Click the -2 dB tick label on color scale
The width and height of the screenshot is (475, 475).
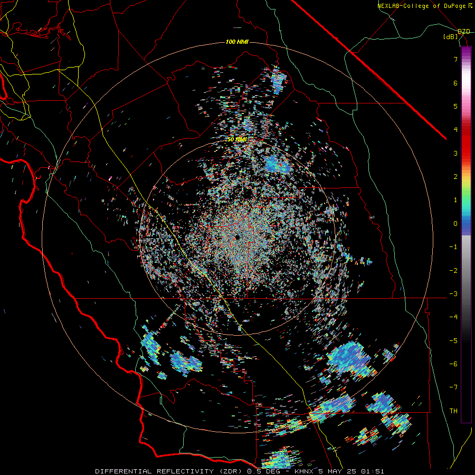tap(453, 270)
